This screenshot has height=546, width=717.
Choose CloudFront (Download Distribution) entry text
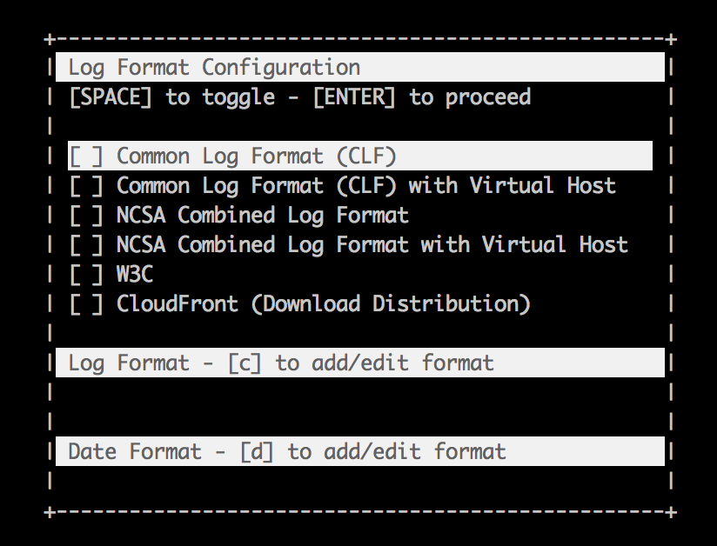click(323, 304)
